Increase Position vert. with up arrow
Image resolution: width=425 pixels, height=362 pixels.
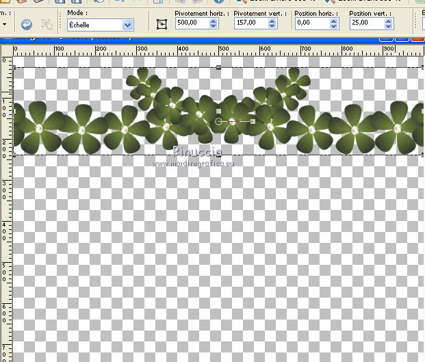click(x=389, y=21)
